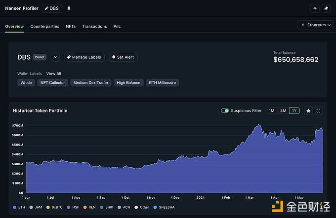The height and width of the screenshot is (218, 336).
Task: Toggle SHEESHA series in chart legend
Action: [164, 207]
